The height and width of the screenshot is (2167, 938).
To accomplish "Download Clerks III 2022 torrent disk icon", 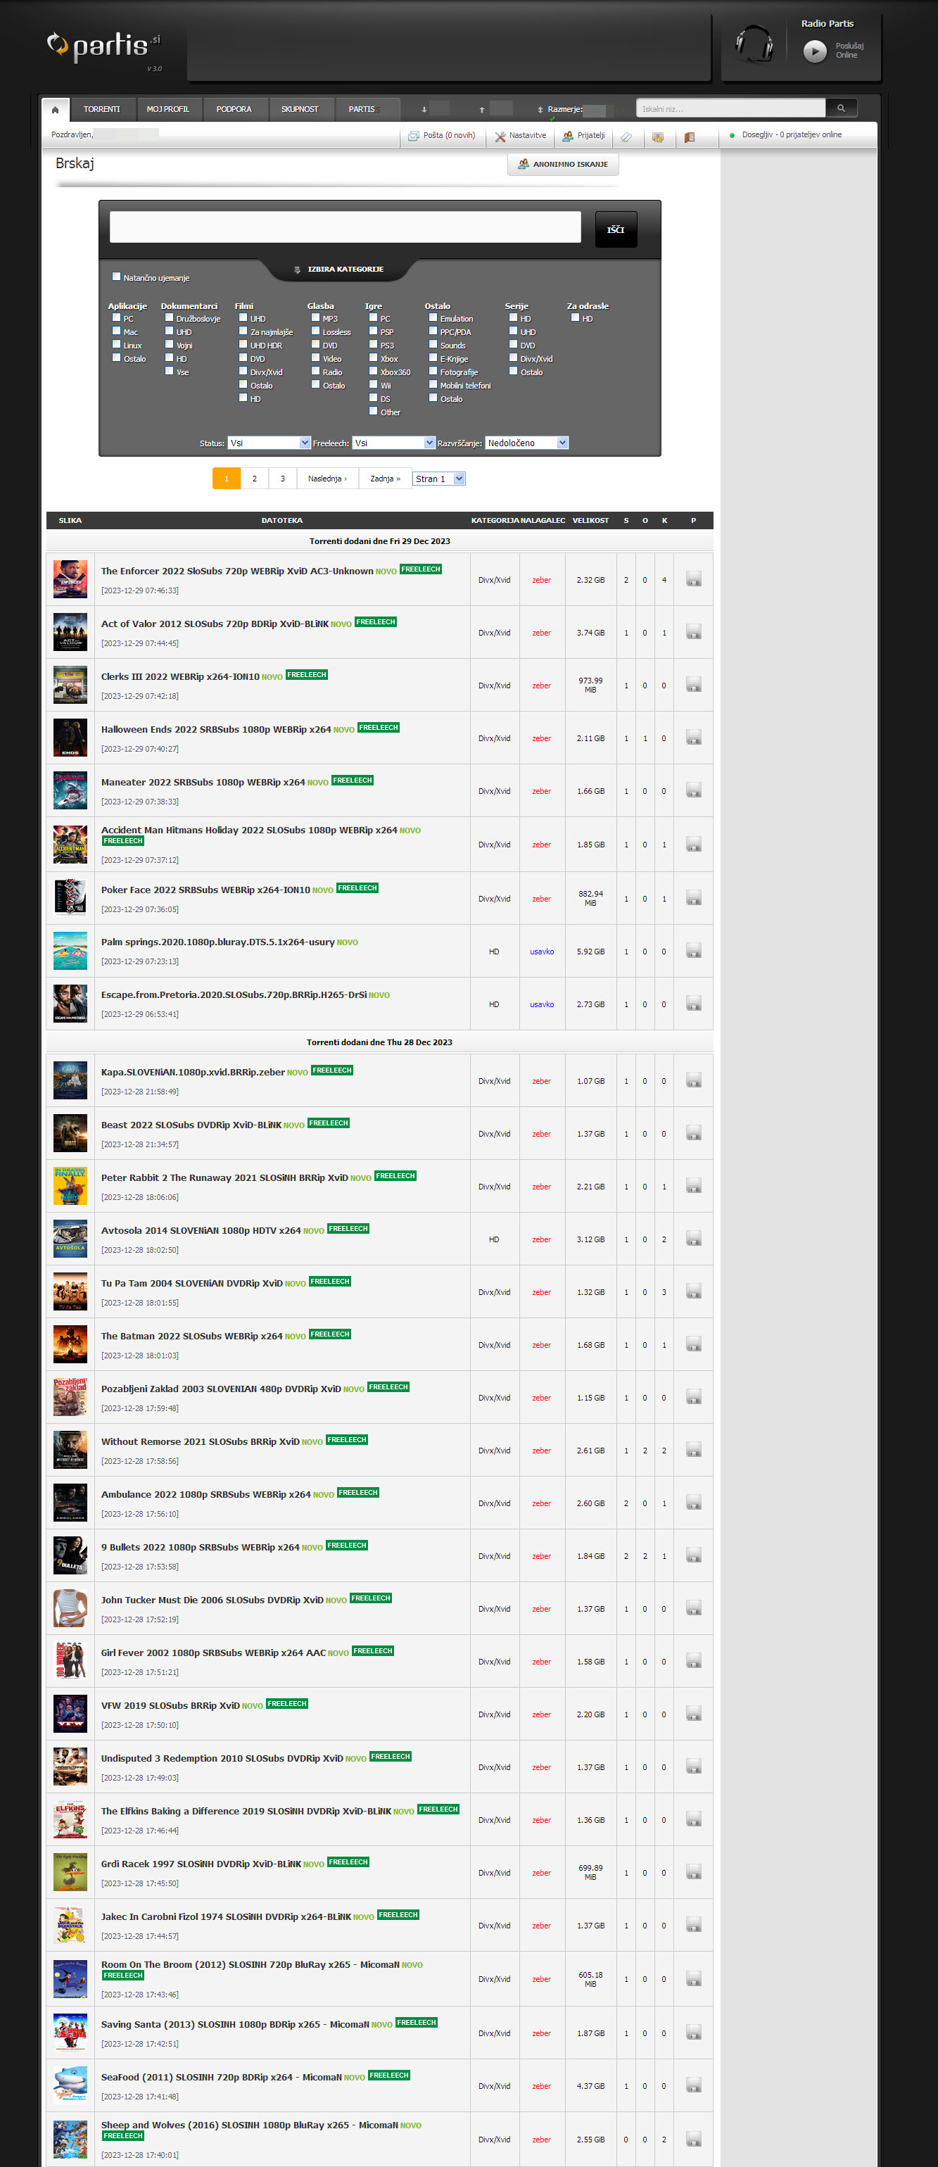I will point(693,686).
